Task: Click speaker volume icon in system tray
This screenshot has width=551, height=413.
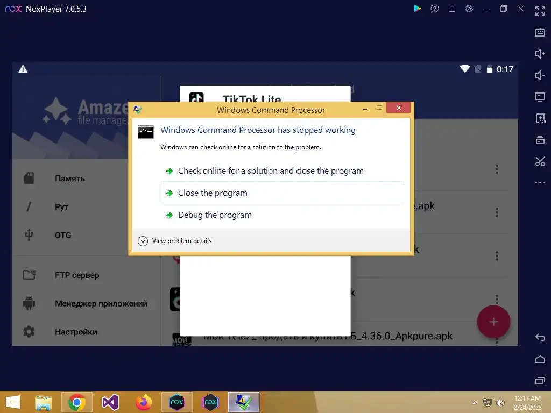Action: (500, 402)
